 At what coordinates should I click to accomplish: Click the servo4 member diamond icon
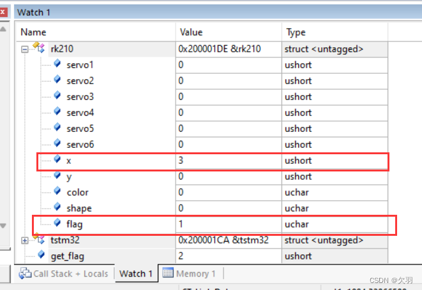click(x=57, y=111)
